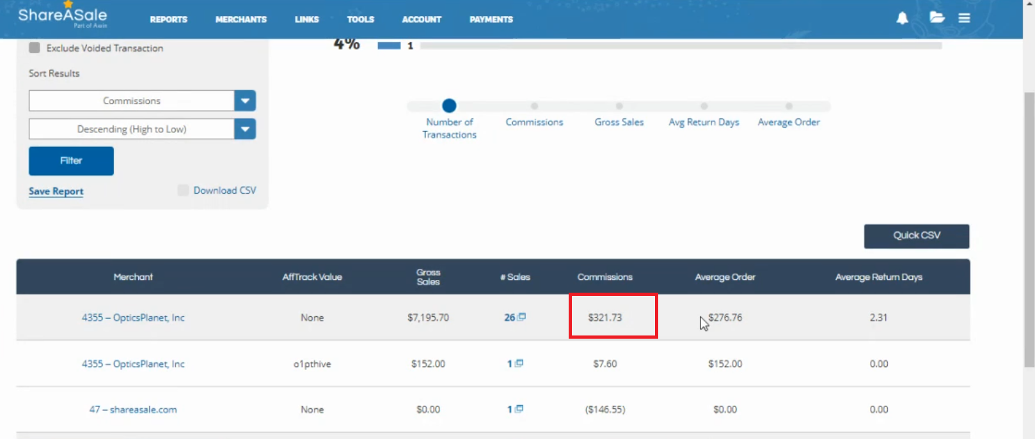Image resolution: width=1035 pixels, height=439 pixels.
Task: Select Commissions chart option
Action: (534, 106)
